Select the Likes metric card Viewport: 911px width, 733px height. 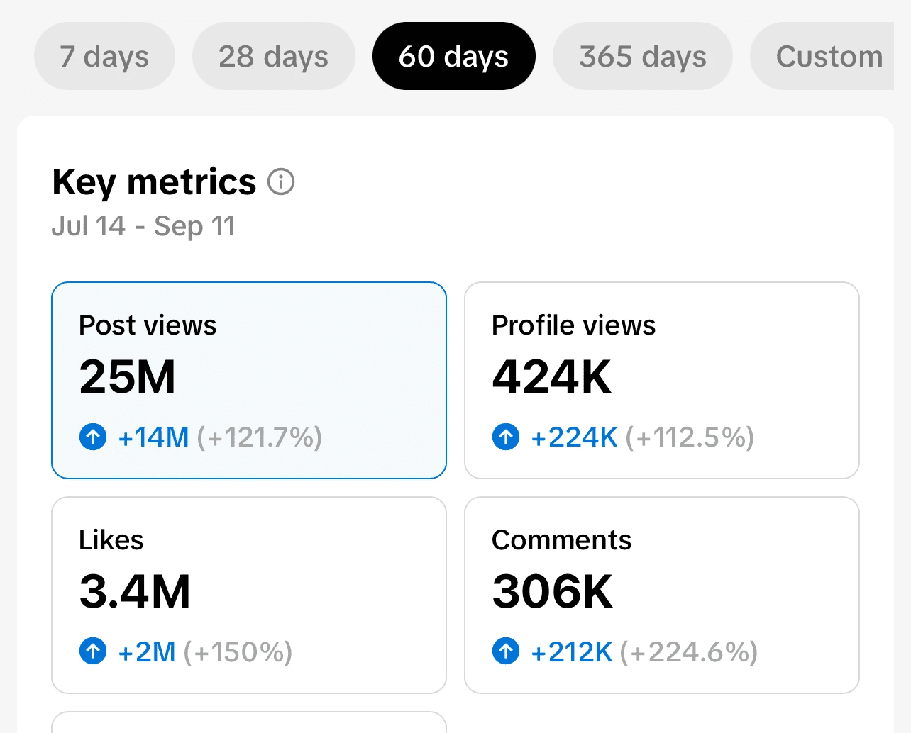(x=249, y=595)
